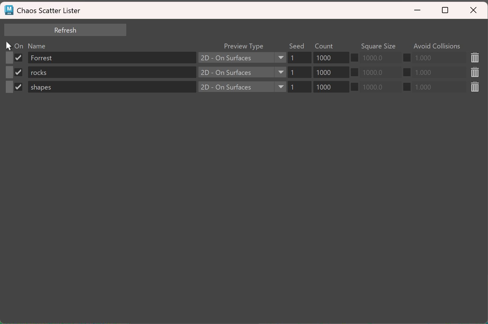Open Preview Type dropdown for Forrest
The height and width of the screenshot is (324, 488).
242,58
